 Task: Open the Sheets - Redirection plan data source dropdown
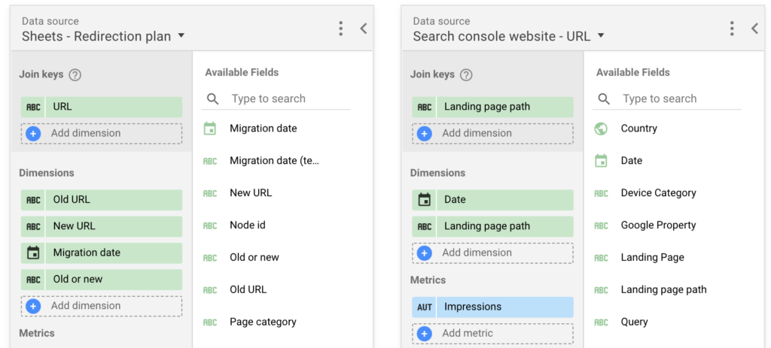click(103, 36)
